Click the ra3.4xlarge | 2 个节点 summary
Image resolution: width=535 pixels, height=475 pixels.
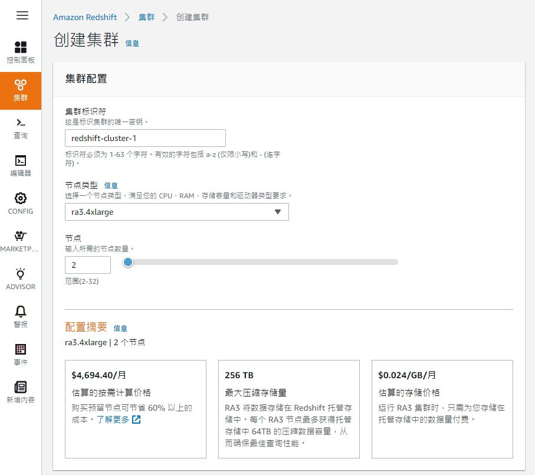[x=105, y=342]
